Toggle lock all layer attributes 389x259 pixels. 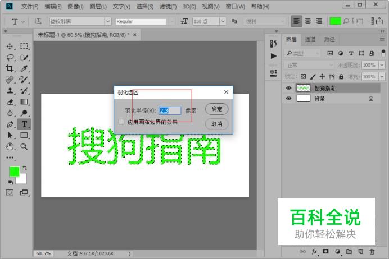pyautogui.click(x=341, y=77)
